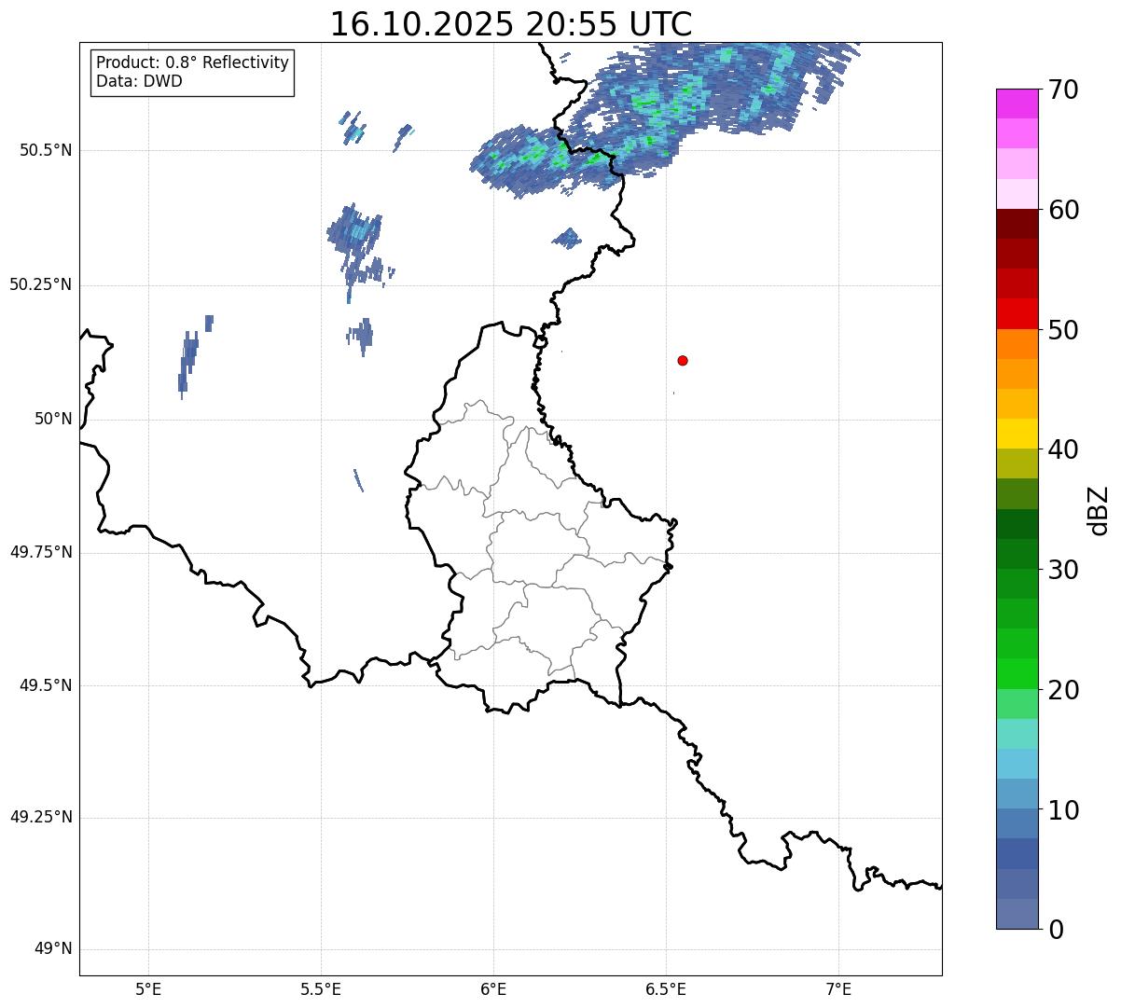
Task: Click the red station marker dot
Action: 683,360
